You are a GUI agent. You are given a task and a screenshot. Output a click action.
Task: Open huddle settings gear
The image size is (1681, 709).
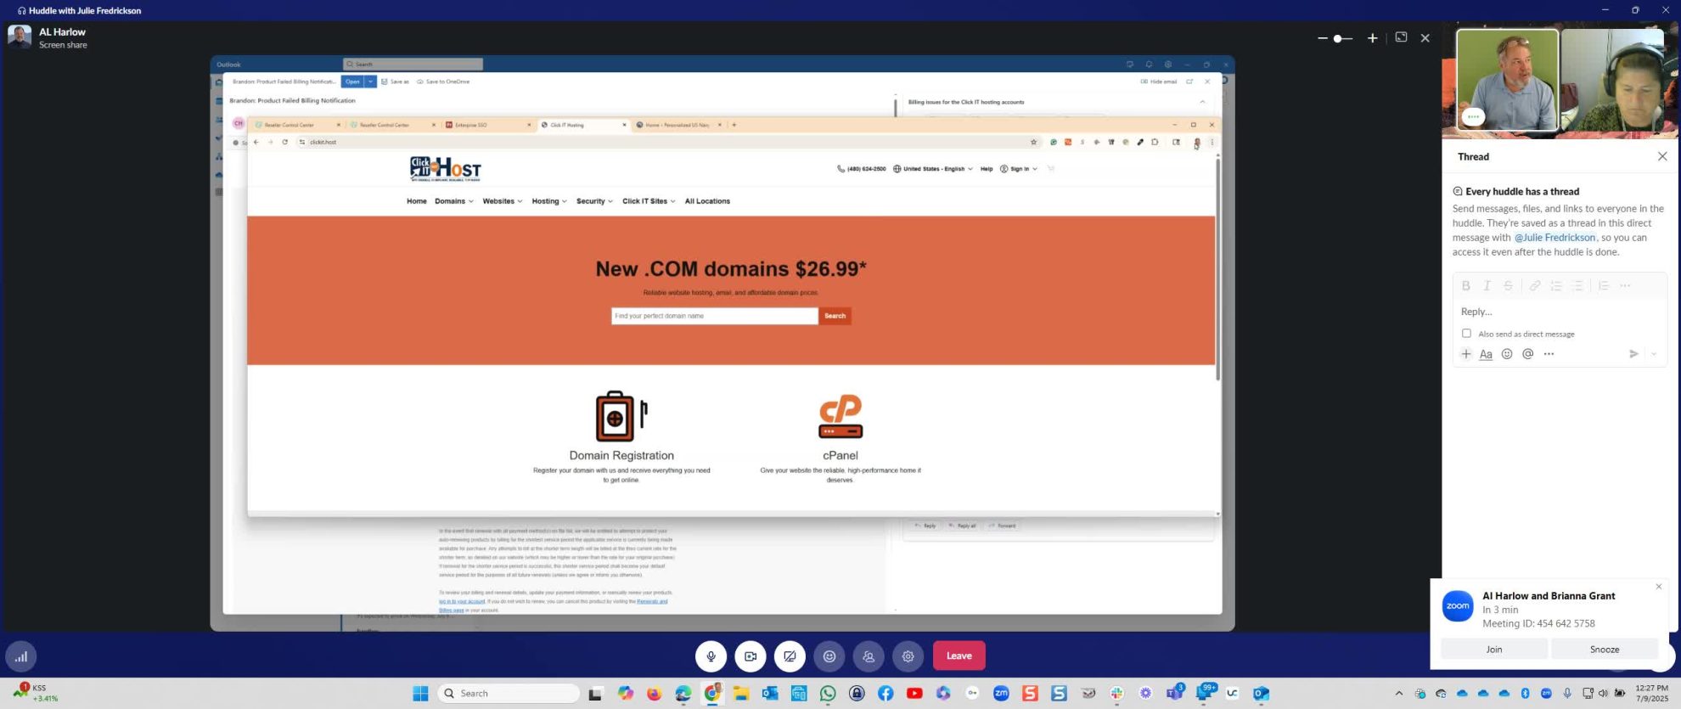(908, 656)
